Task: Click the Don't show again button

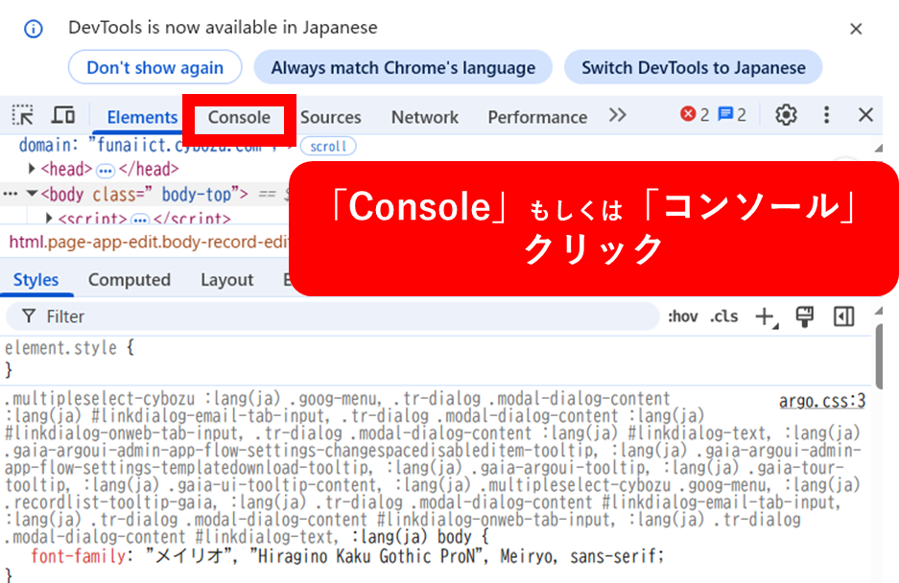Action: click(154, 68)
